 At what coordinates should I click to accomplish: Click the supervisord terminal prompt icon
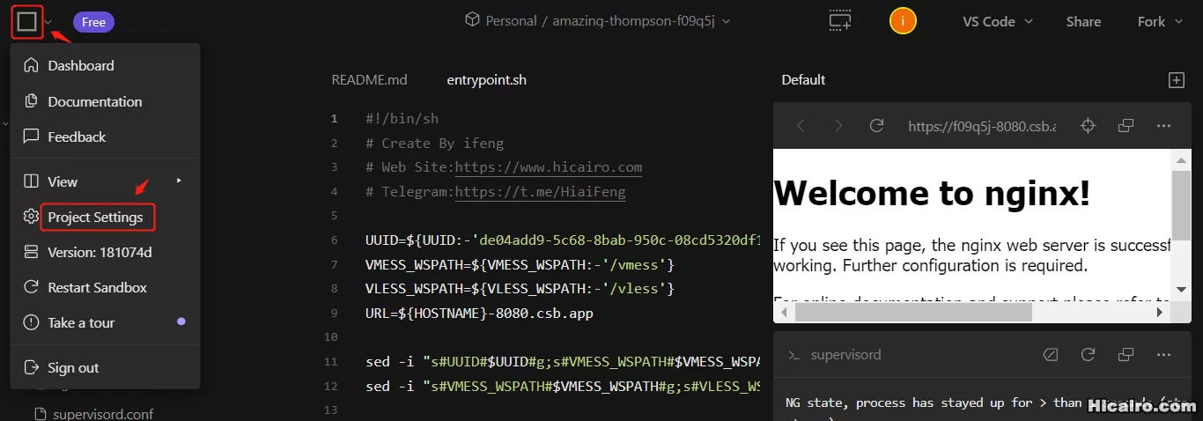coord(793,355)
